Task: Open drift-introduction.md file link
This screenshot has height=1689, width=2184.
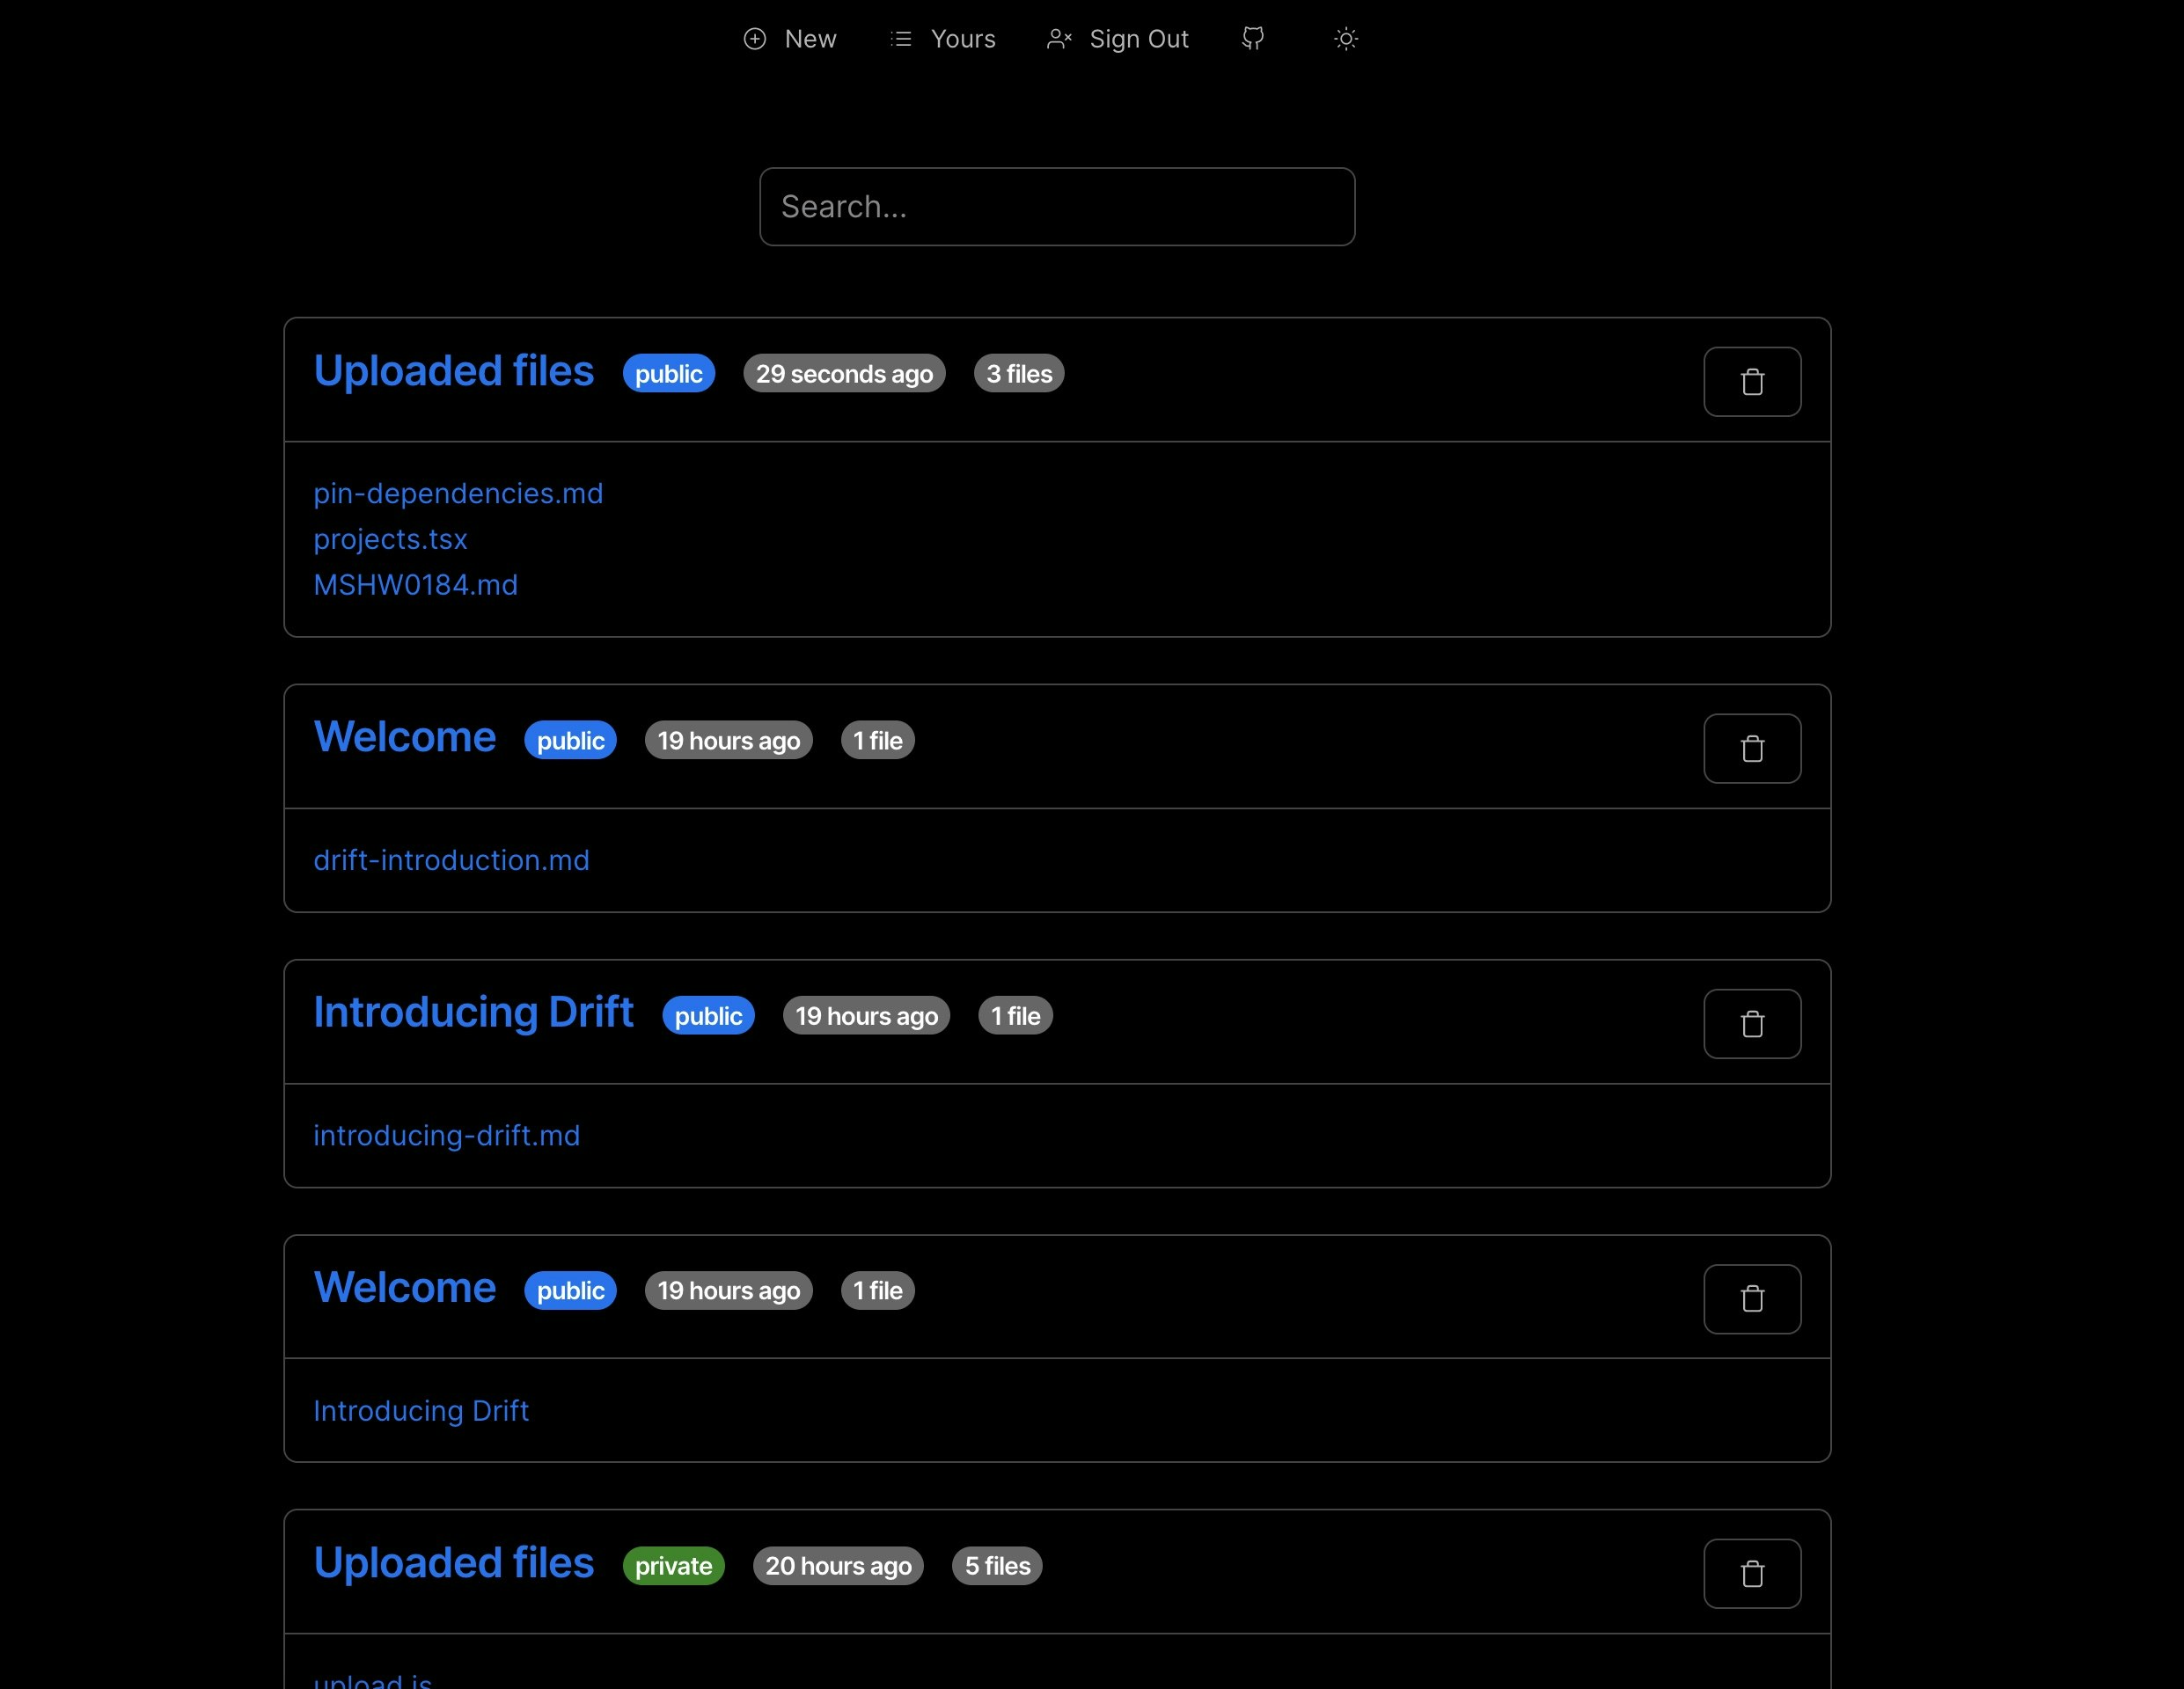Action: coord(451,860)
